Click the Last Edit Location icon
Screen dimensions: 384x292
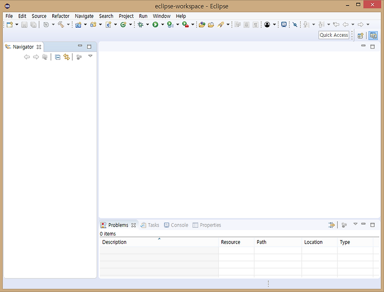336,24
